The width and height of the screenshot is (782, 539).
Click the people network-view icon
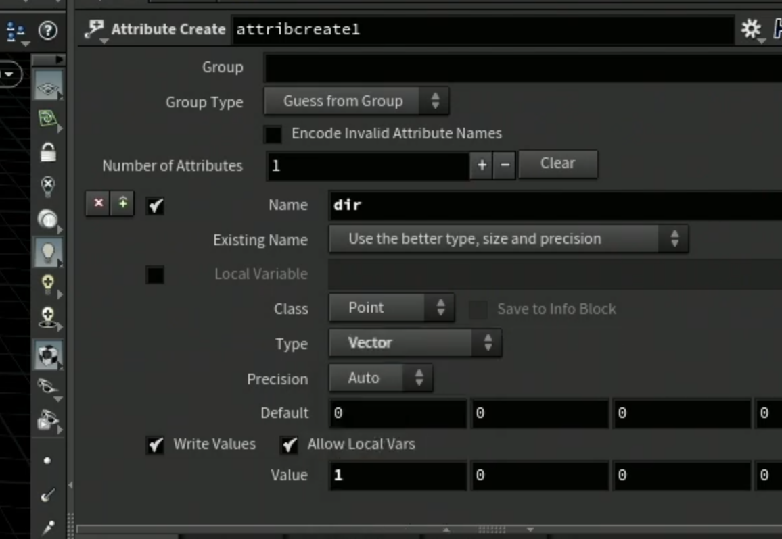click(x=16, y=32)
